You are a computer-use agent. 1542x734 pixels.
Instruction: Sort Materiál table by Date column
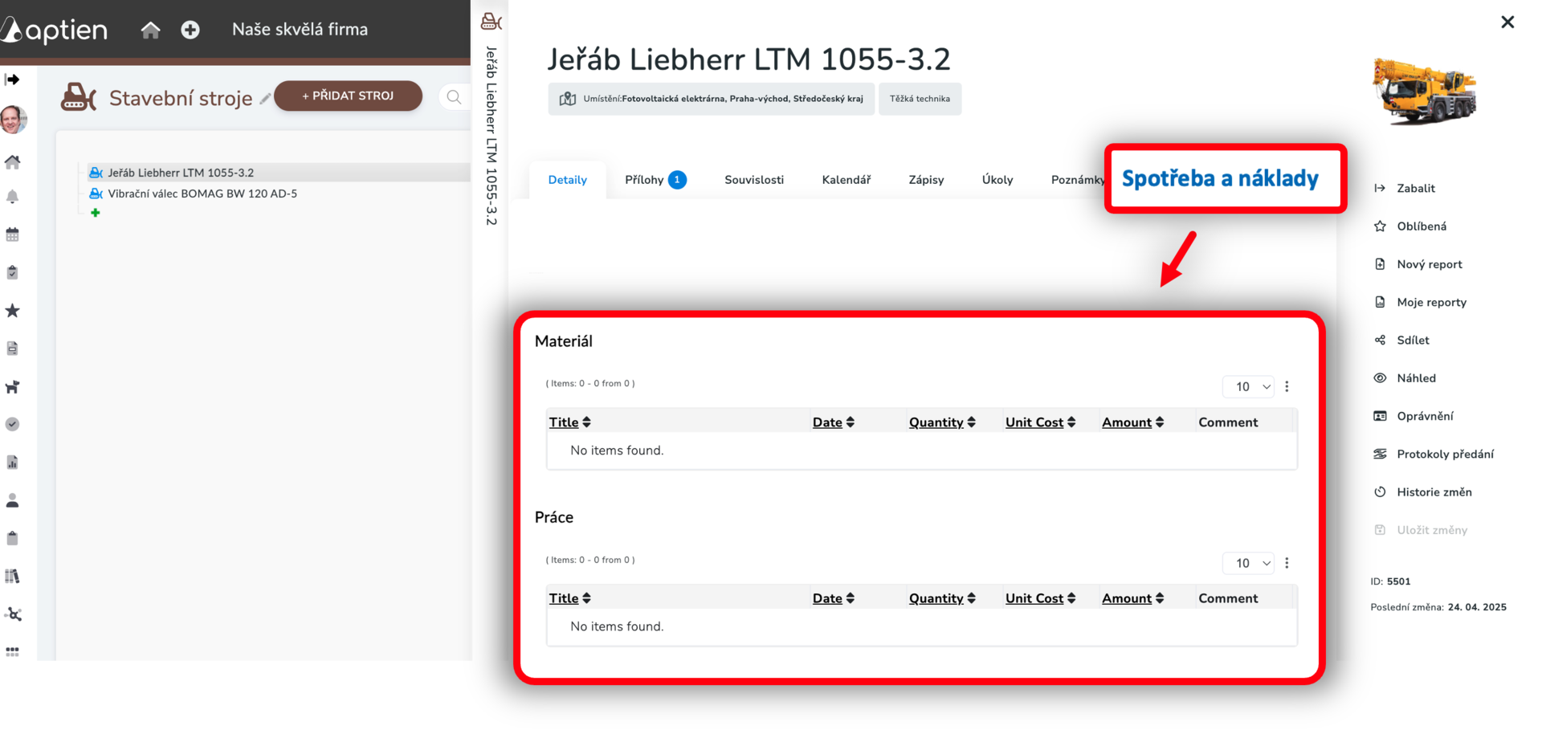pos(833,422)
